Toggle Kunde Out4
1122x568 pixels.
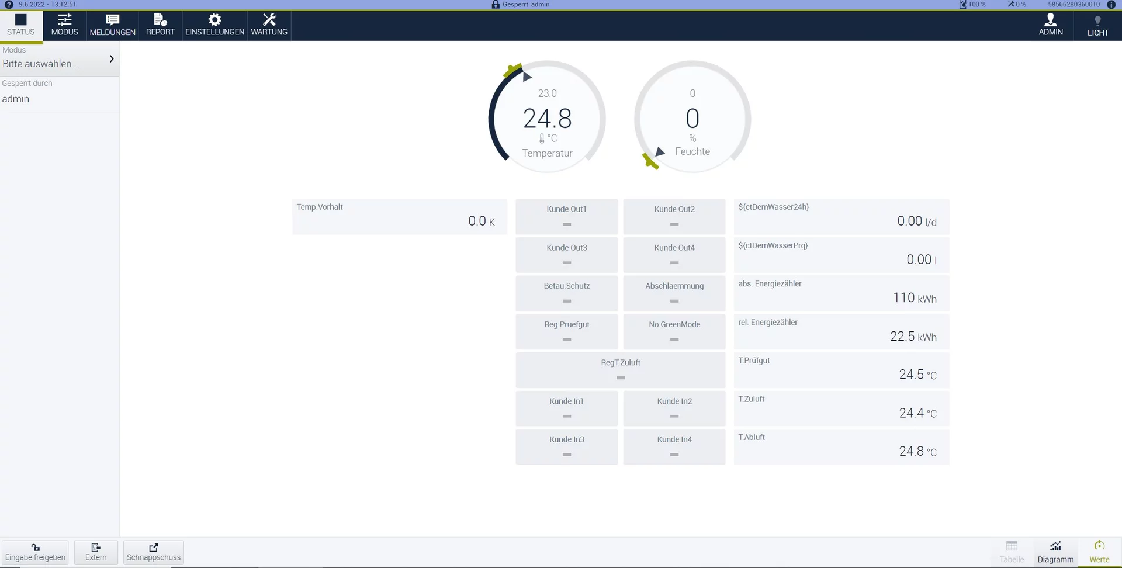(674, 255)
